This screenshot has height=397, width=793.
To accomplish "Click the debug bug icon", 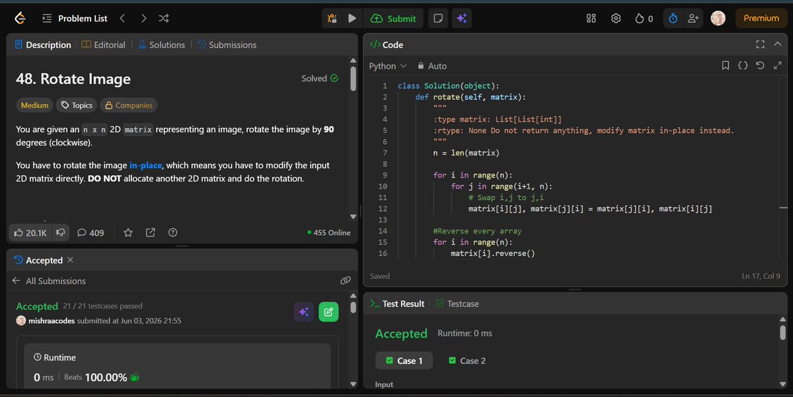I will [x=332, y=18].
